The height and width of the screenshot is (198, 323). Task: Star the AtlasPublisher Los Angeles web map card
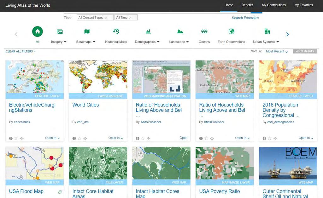[x=206, y=138]
